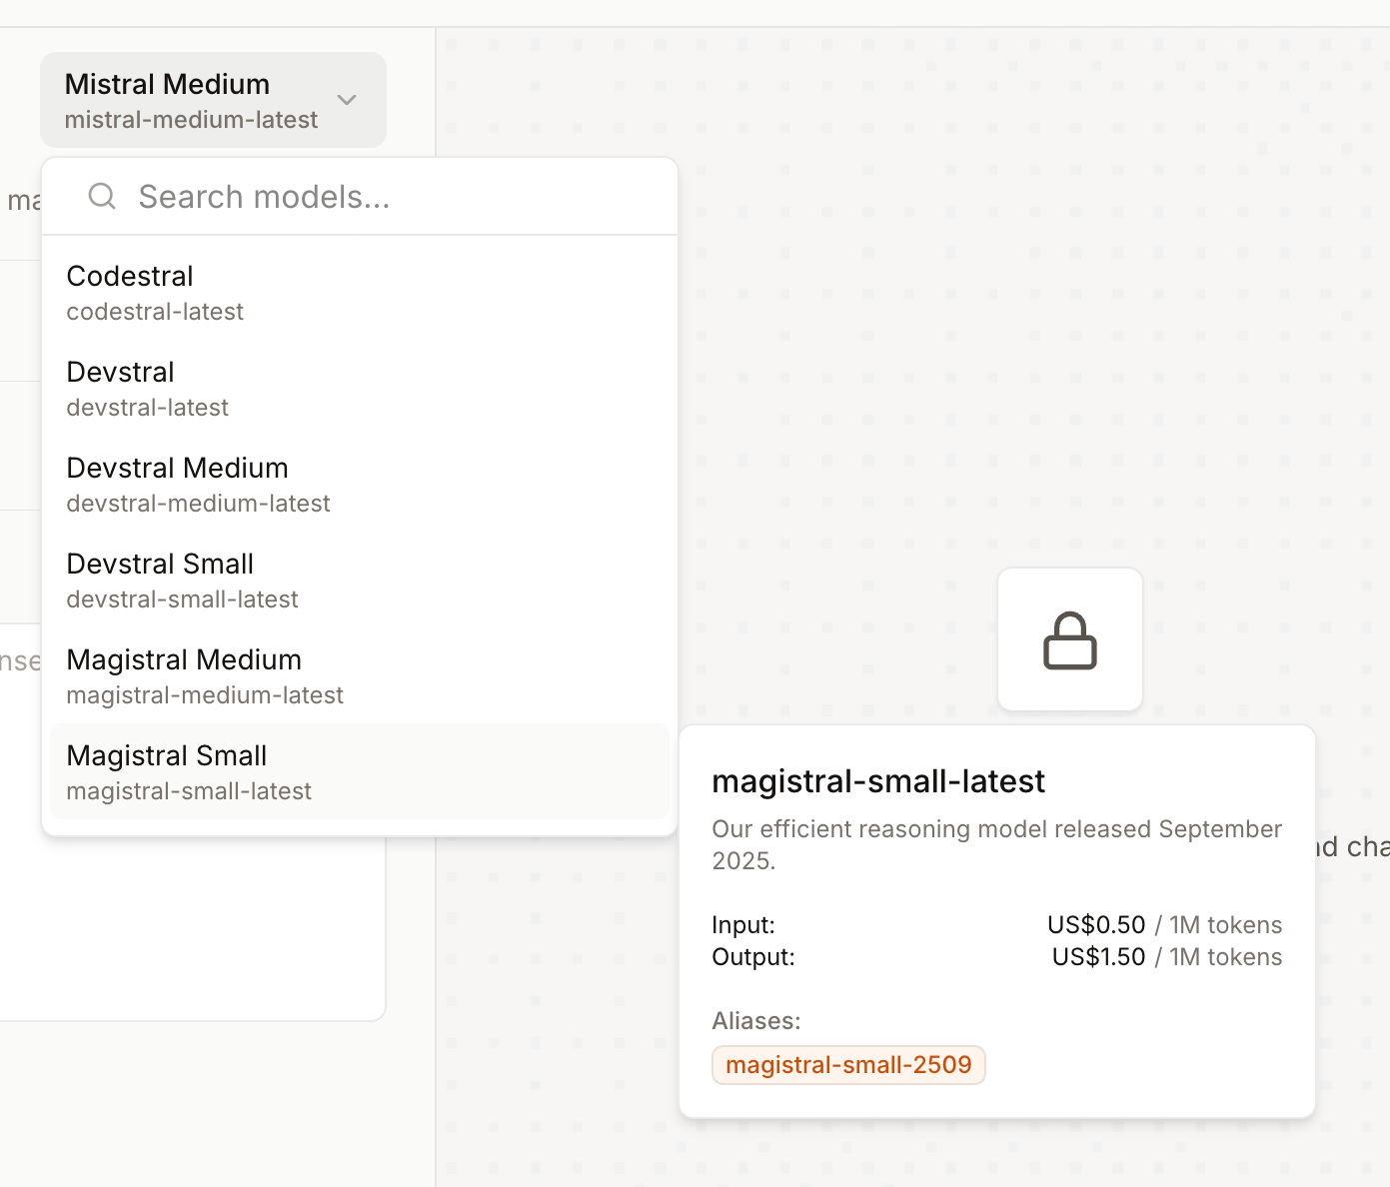Click the Aliases label in the info card
Image resolution: width=1390 pixels, height=1187 pixels.
(755, 1021)
